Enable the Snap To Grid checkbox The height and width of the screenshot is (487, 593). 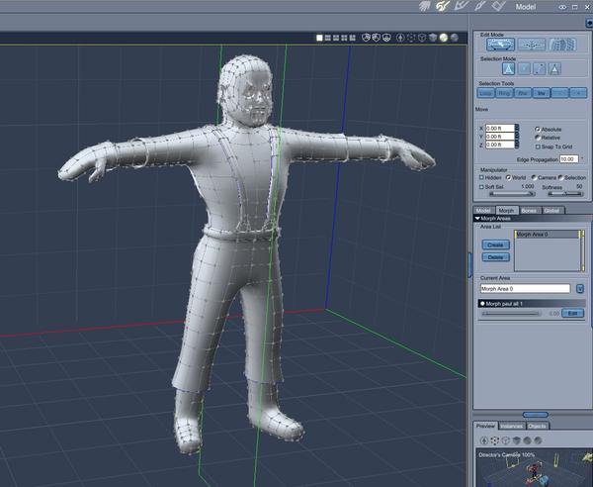click(538, 146)
